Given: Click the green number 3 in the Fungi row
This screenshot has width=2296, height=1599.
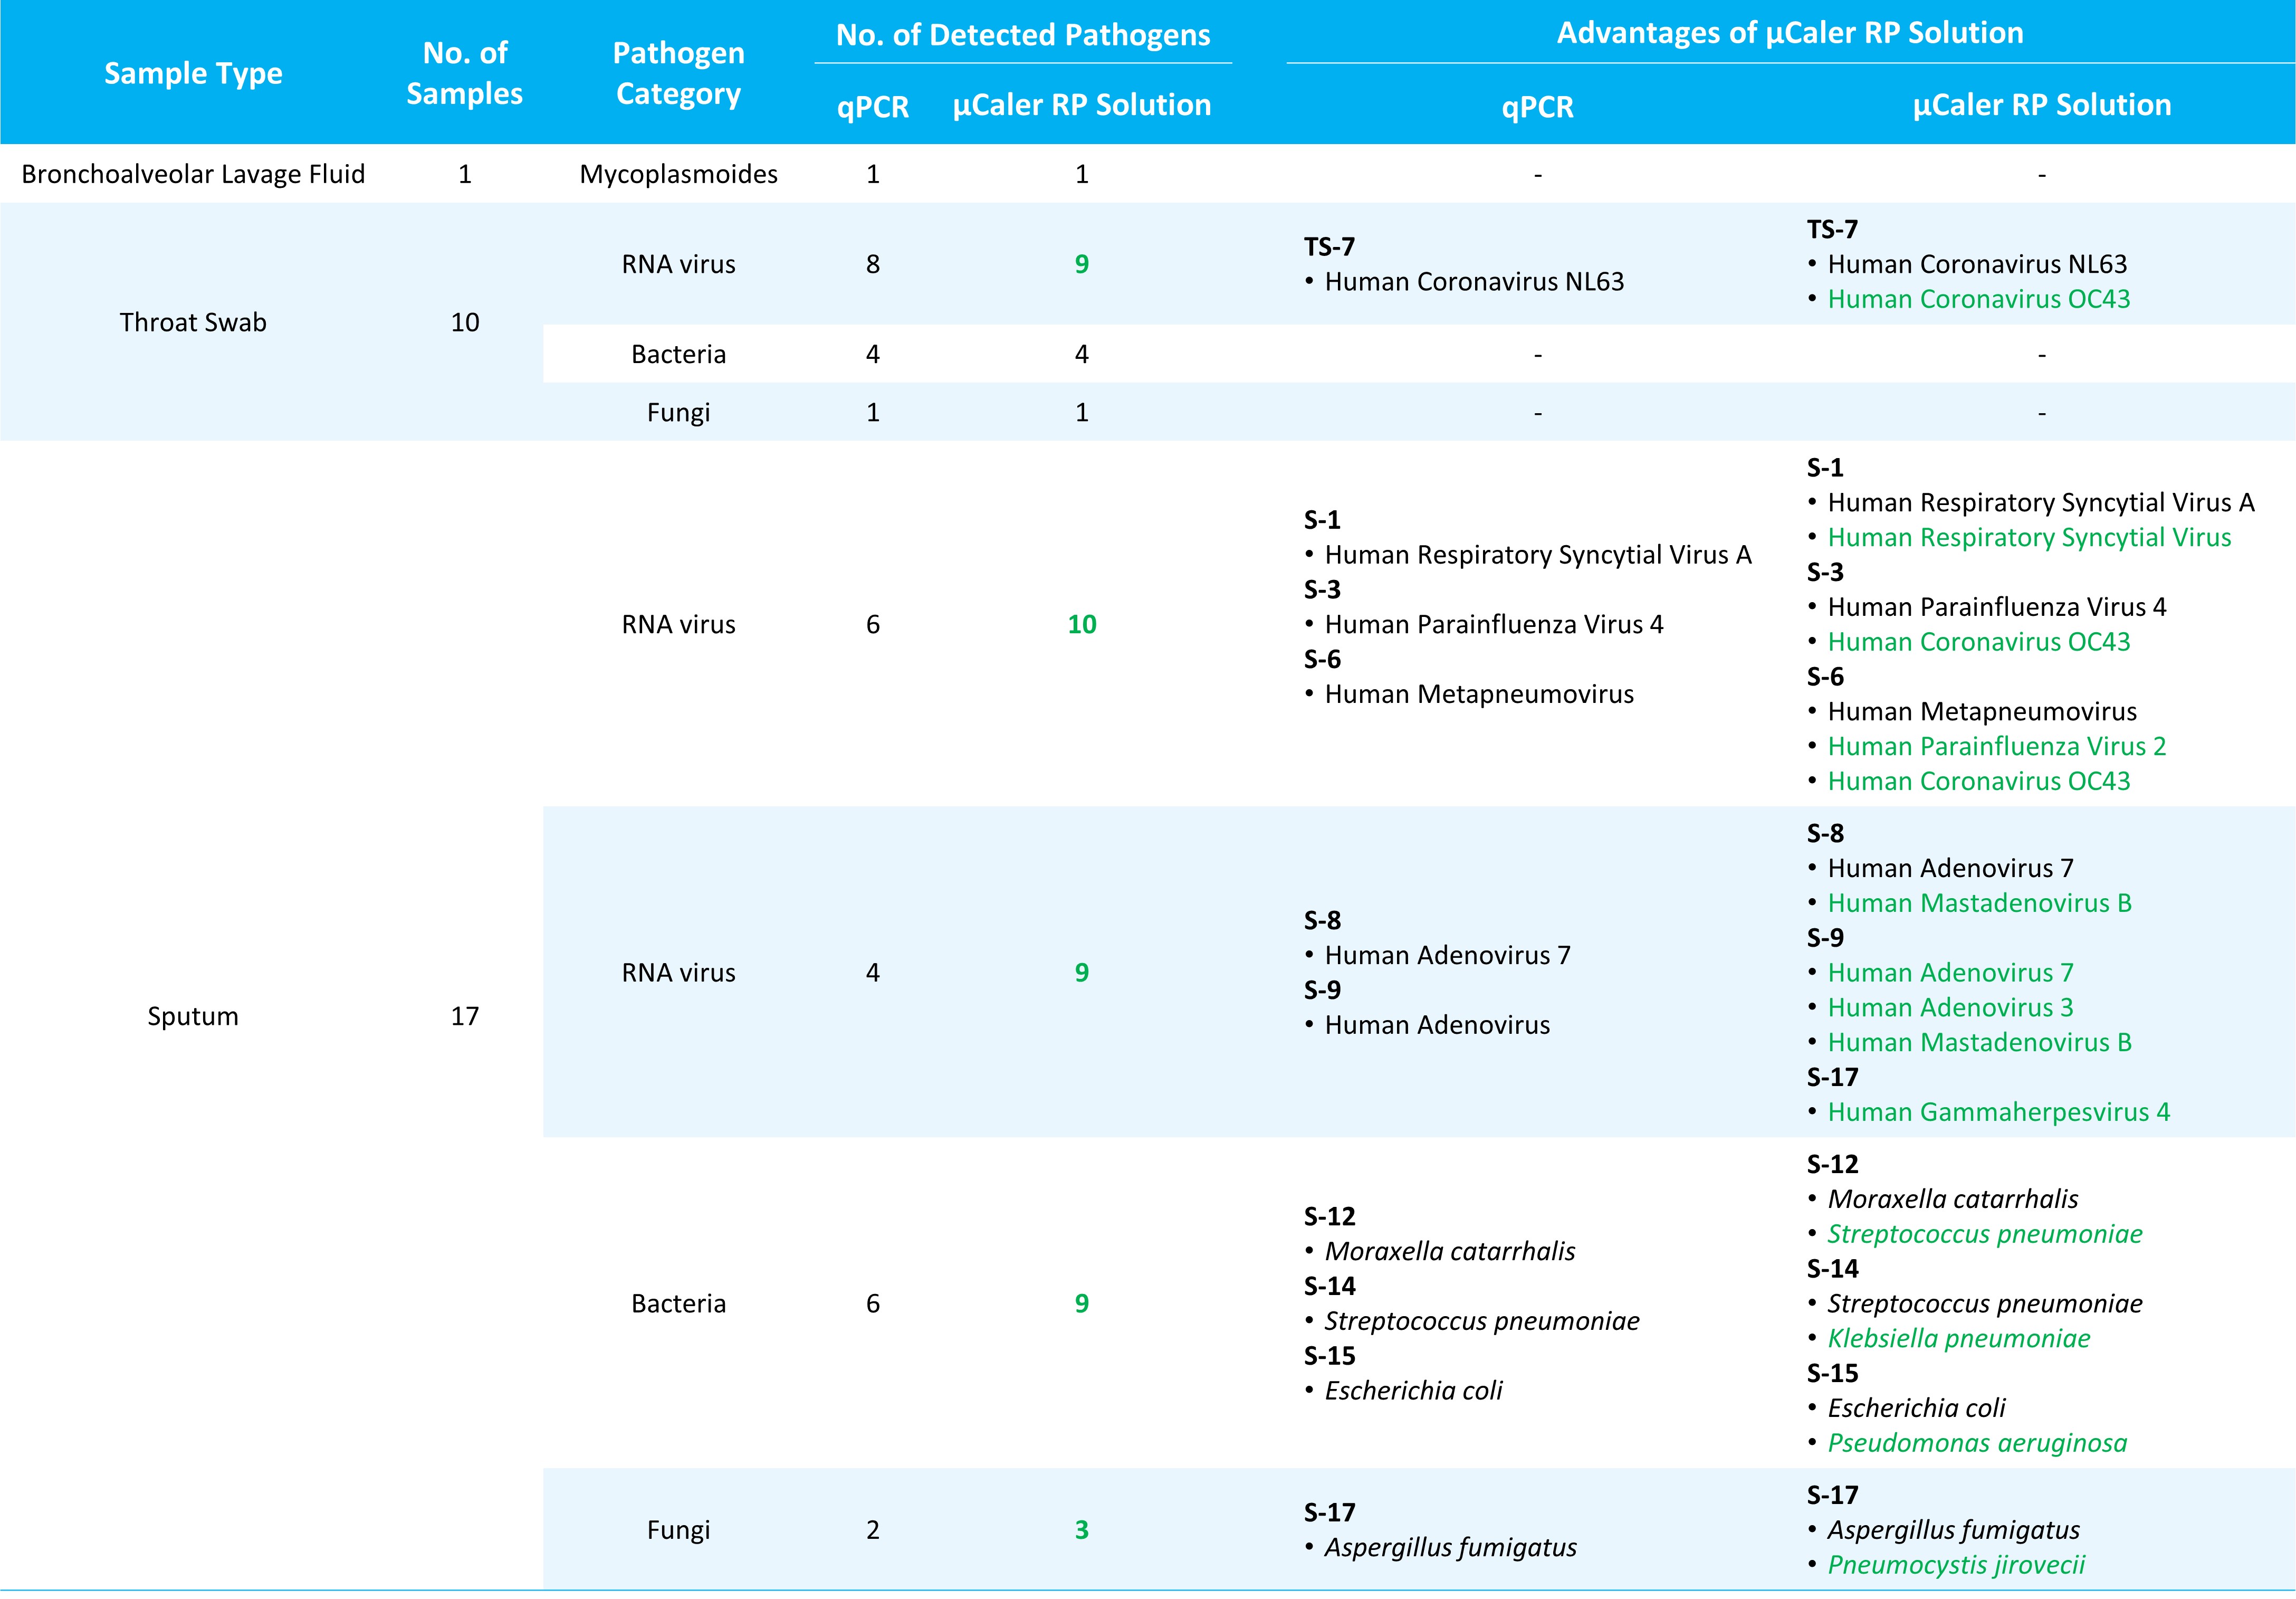Looking at the screenshot, I should click(x=1081, y=1529).
